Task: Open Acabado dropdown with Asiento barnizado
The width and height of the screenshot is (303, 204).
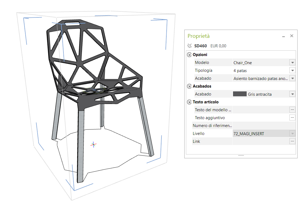Action: [x=292, y=78]
